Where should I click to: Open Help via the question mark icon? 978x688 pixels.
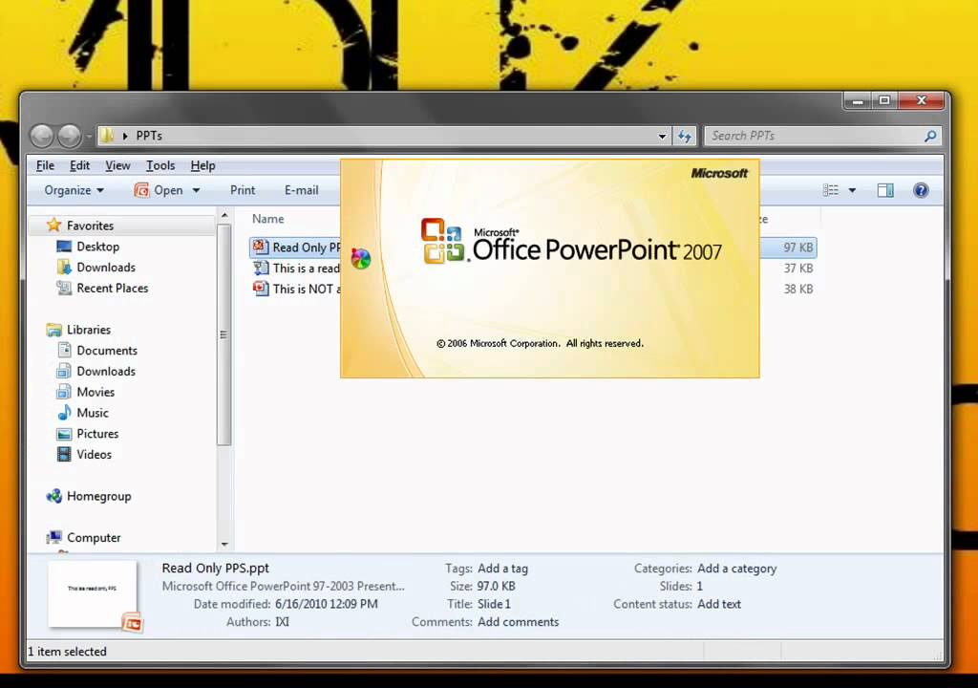921,190
